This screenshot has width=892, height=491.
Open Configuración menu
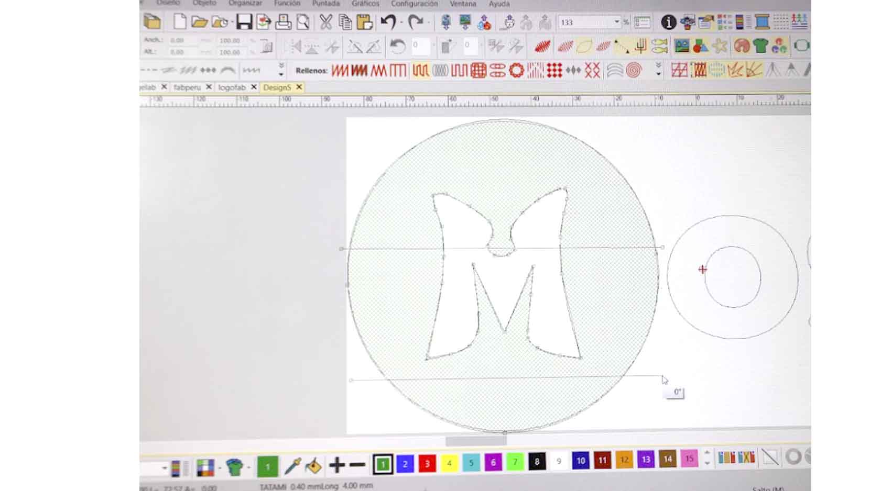pyautogui.click(x=414, y=4)
